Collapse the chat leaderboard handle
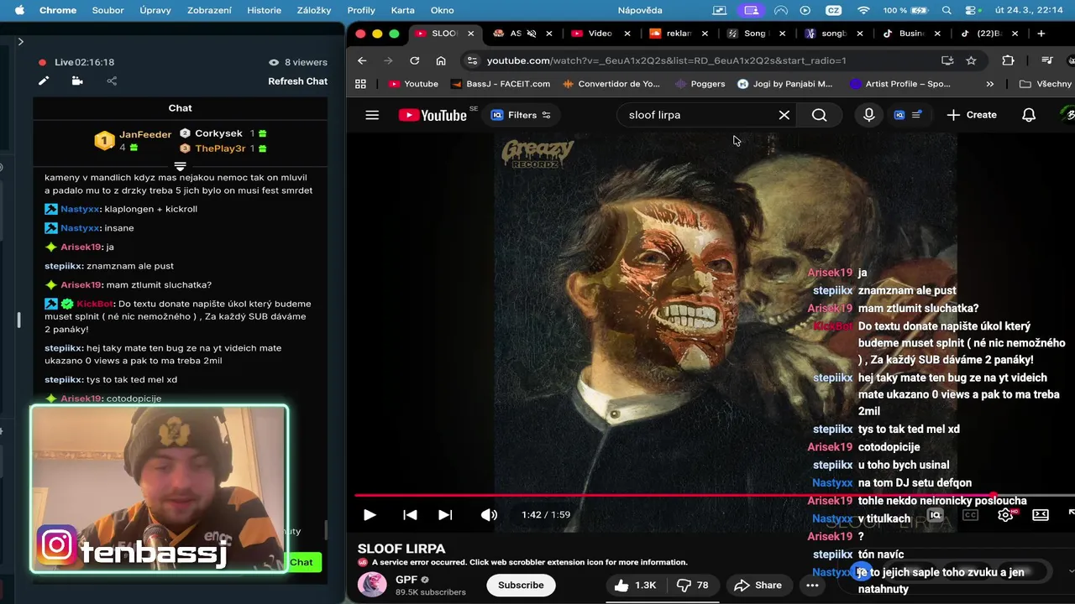Screen dimensions: 1075x604 (180, 167)
